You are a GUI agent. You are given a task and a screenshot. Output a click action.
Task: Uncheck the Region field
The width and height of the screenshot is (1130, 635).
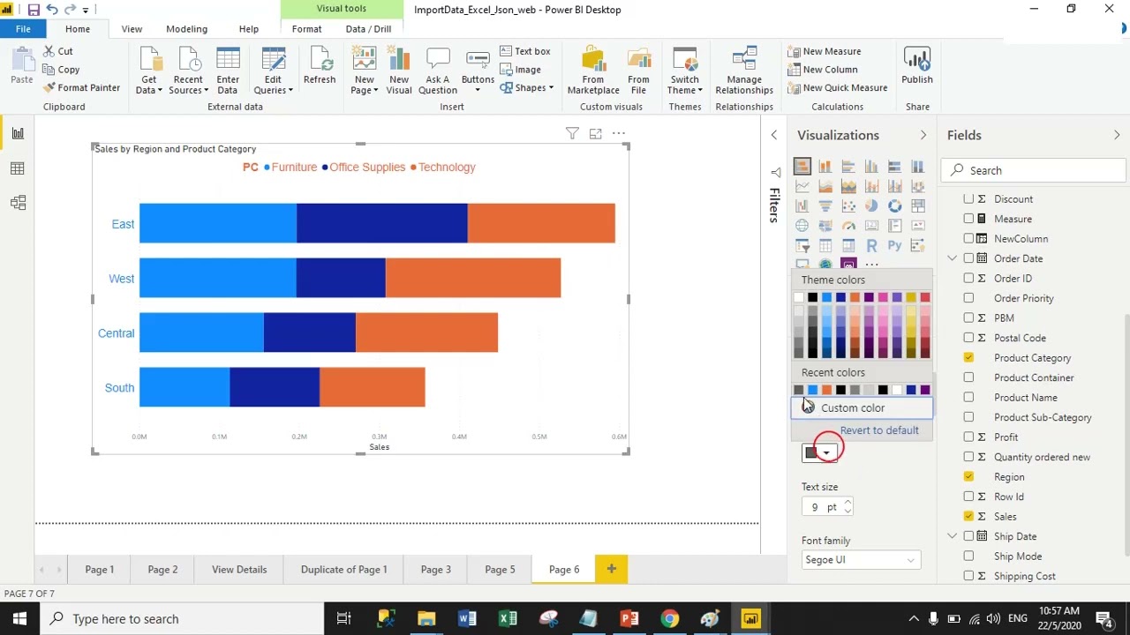pyautogui.click(x=968, y=476)
